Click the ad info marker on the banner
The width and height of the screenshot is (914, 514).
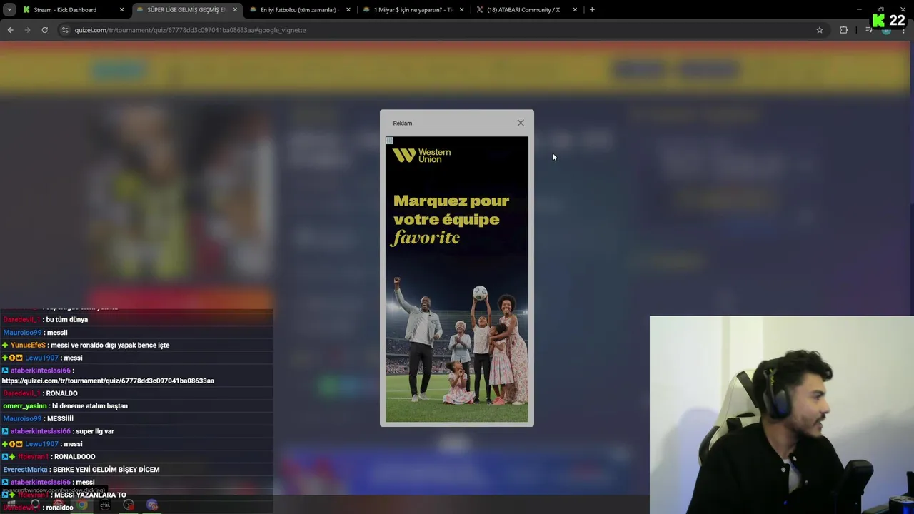(389, 141)
